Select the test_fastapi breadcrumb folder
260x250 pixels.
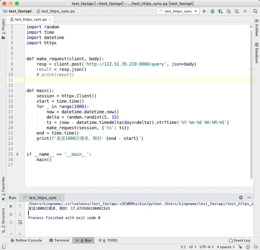(17, 11)
